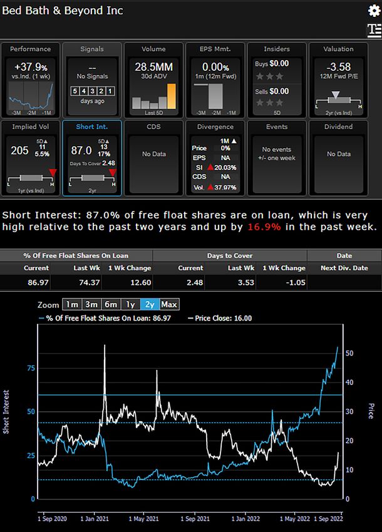Open the Divergence tile
The height and width of the screenshot is (532, 382).
(x=215, y=158)
